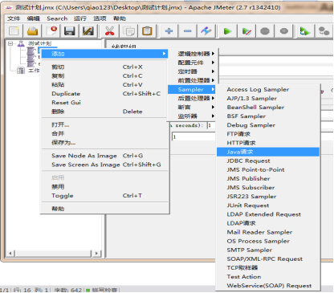Click the Save As pencil disk icon
Screen dimensions: 334x293
[x=88, y=31]
